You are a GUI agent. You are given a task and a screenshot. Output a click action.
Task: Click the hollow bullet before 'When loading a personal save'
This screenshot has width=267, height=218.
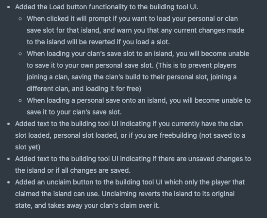tap(20, 101)
